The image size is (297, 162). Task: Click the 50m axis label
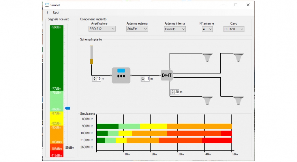pos(235,154)
